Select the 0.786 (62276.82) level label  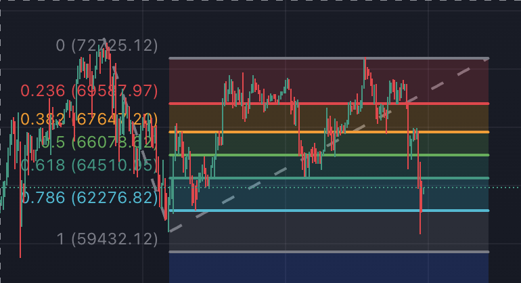[x=89, y=198]
